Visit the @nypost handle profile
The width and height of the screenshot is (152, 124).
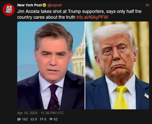[54, 5]
